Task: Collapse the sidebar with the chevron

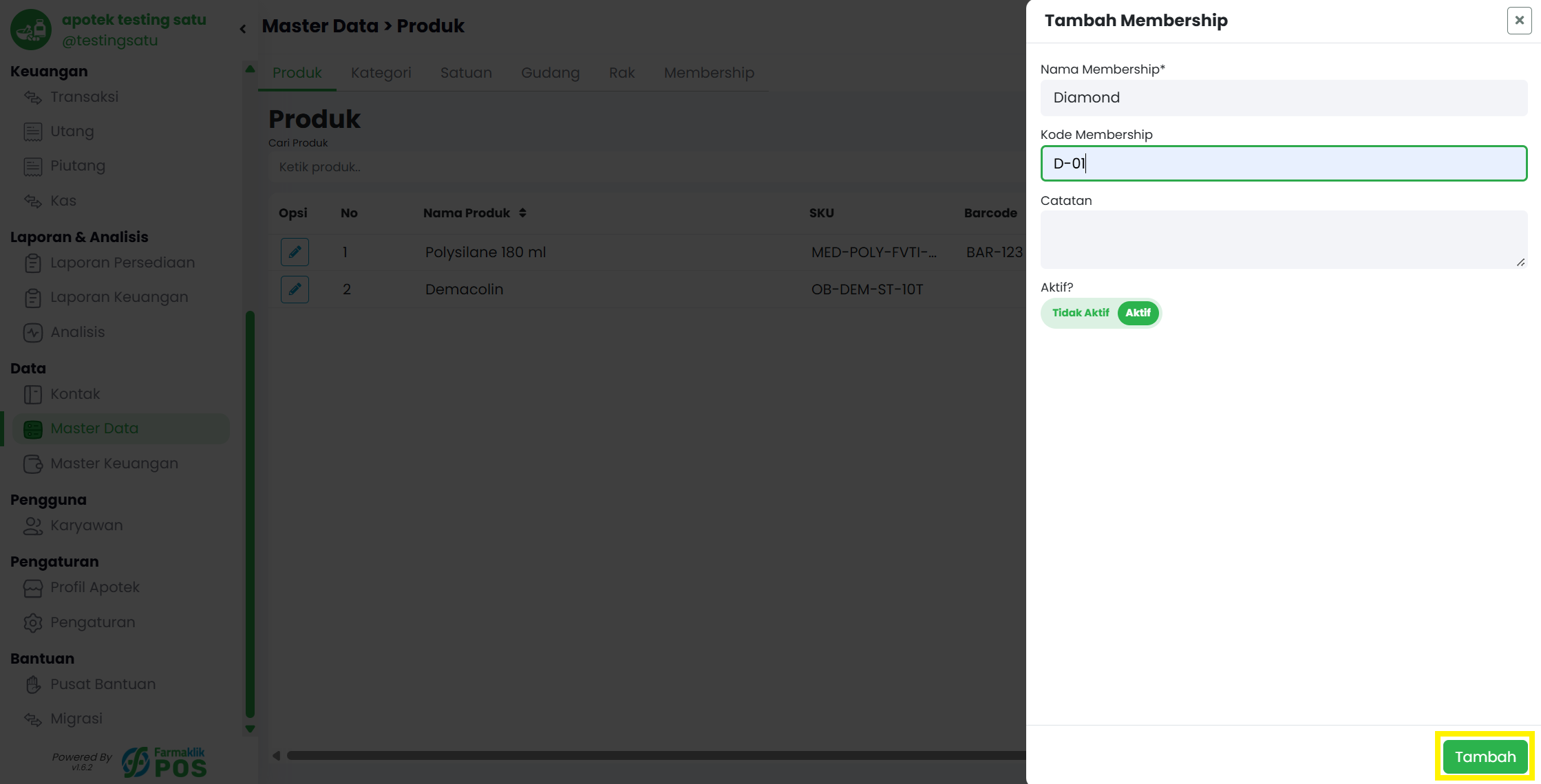Action: click(x=243, y=28)
